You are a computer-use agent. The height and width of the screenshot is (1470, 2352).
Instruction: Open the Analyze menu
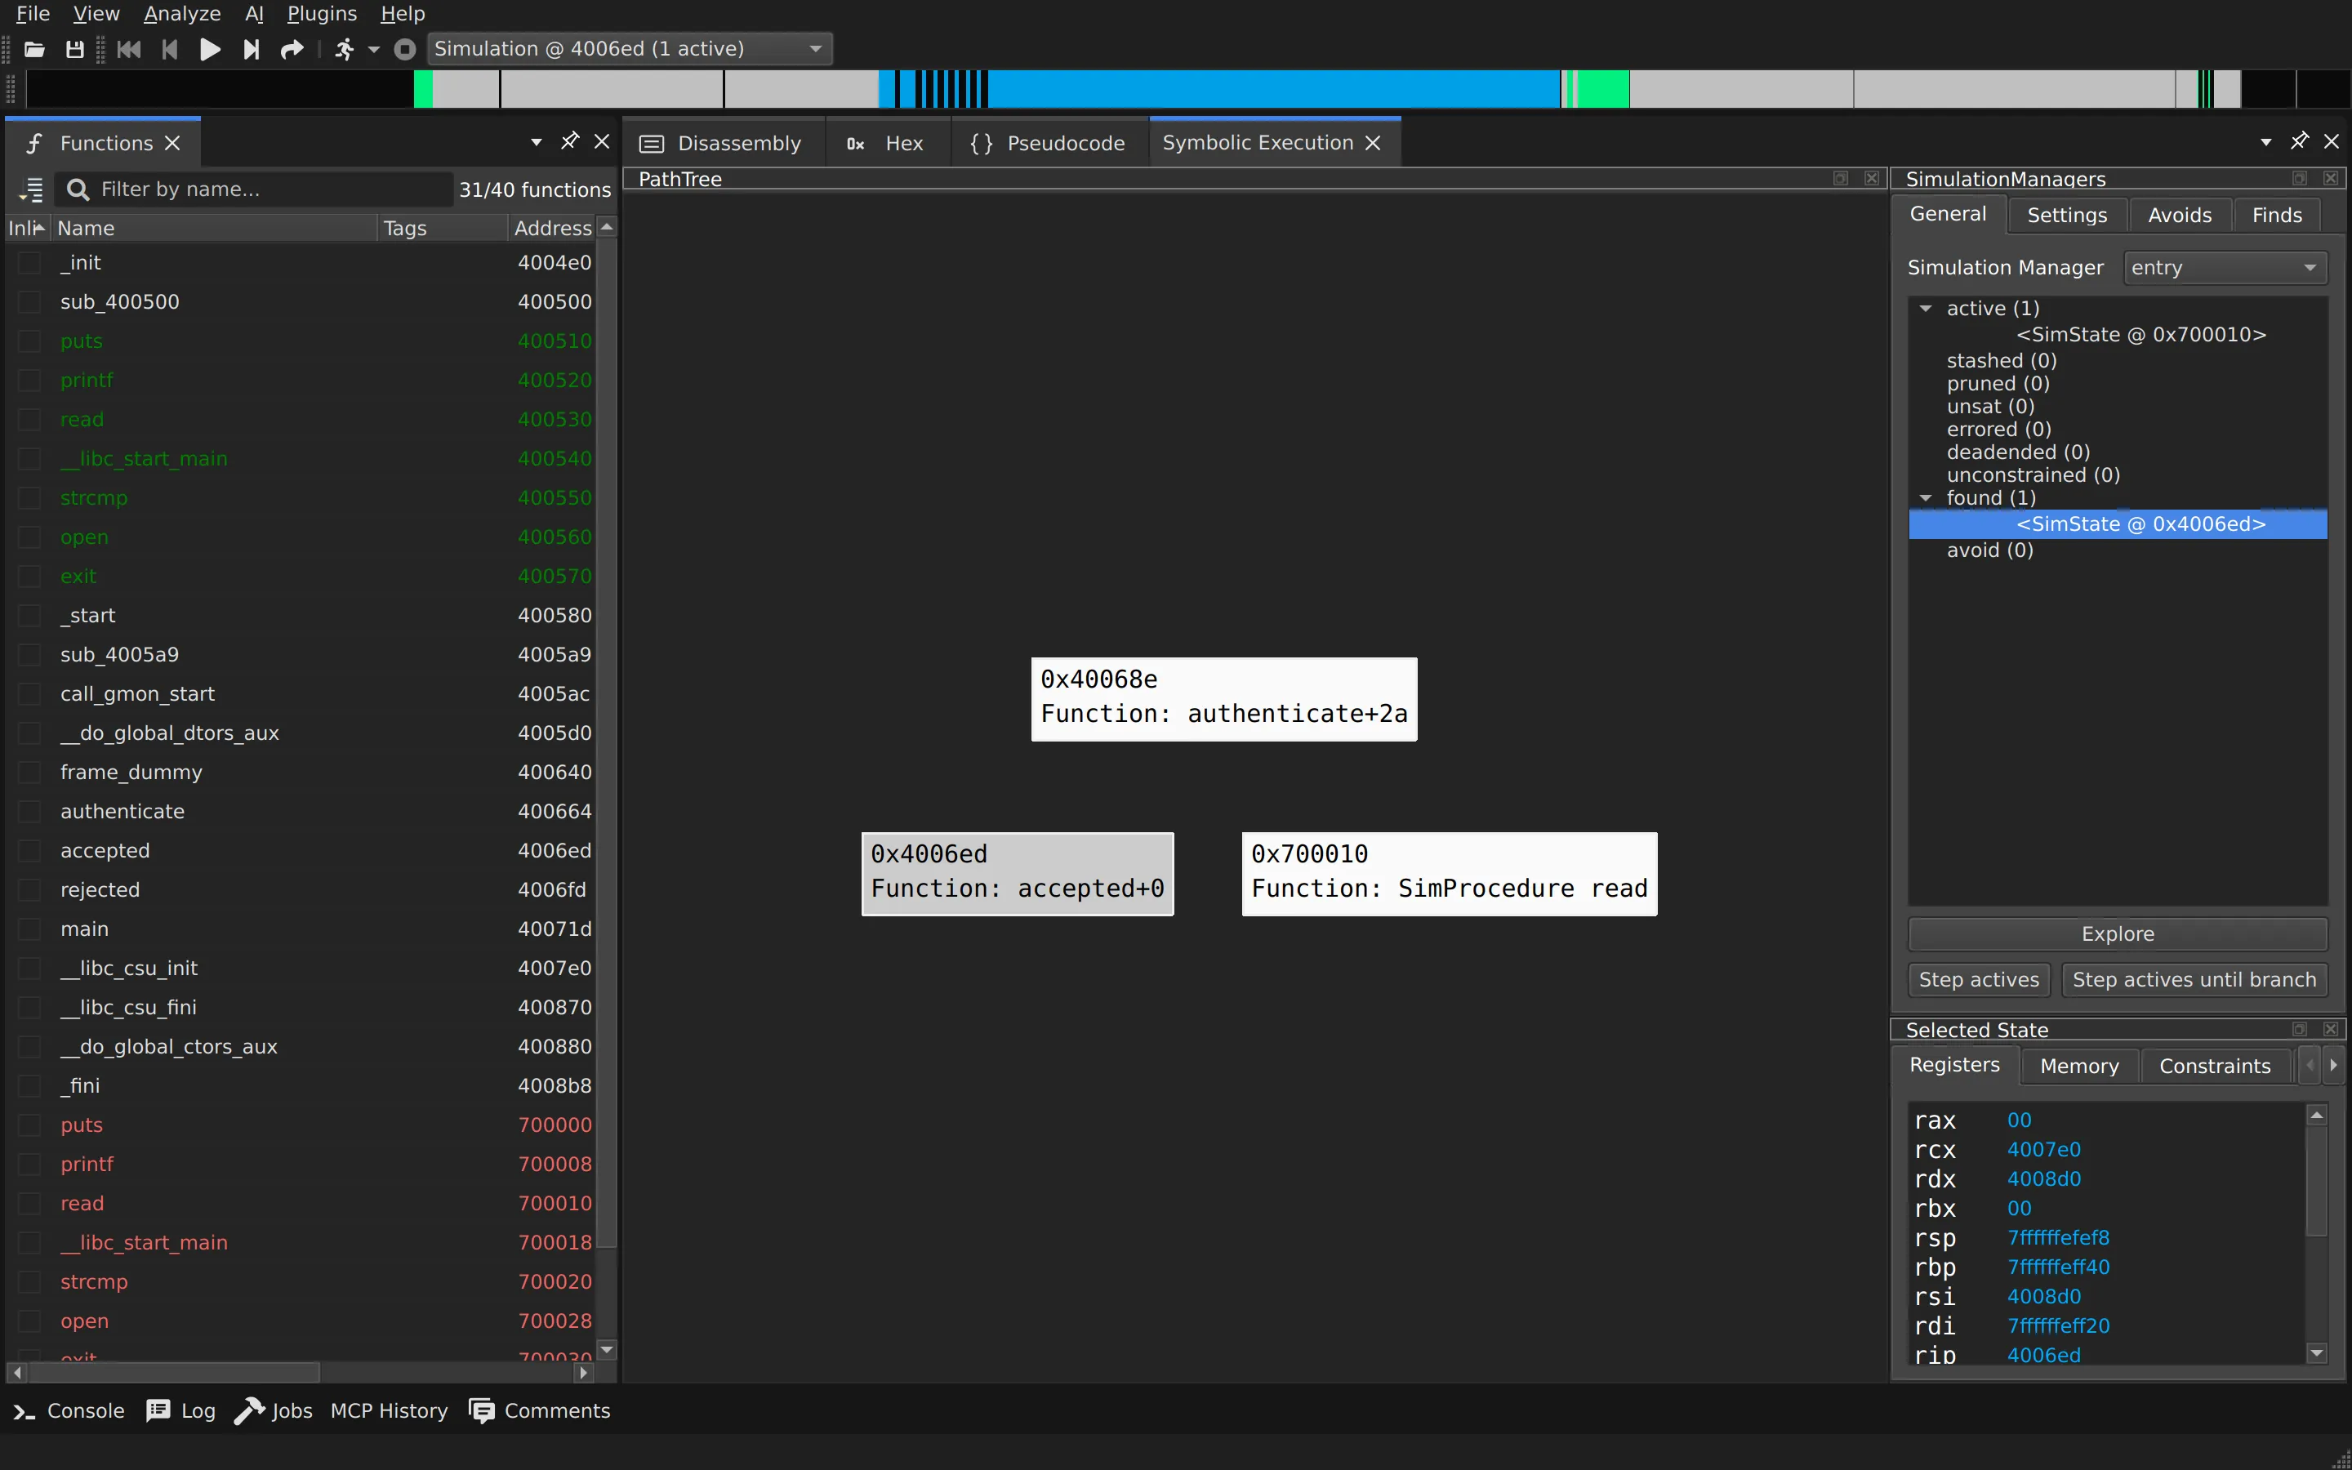point(182,14)
